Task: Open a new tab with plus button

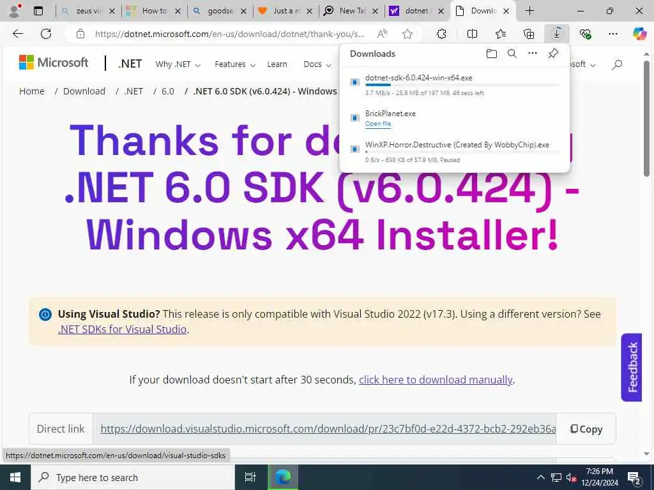Action: pos(529,11)
